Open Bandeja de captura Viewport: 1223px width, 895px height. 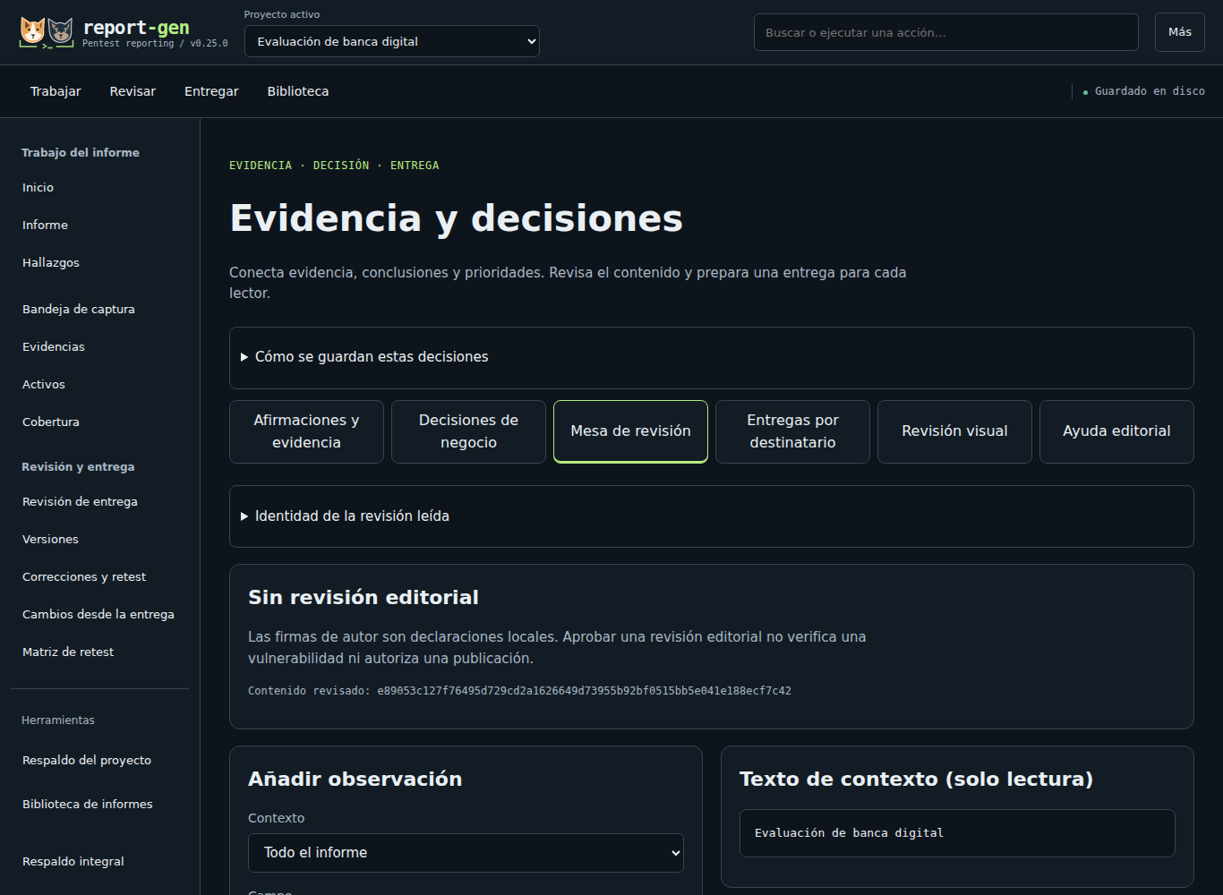pos(79,309)
